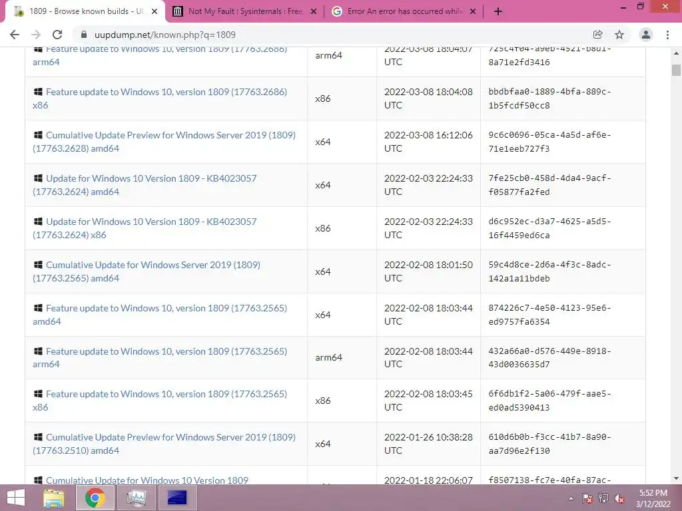Click UUID 874226c7-4e50-4123-95e6-ed9757fa6354

click(x=549, y=315)
